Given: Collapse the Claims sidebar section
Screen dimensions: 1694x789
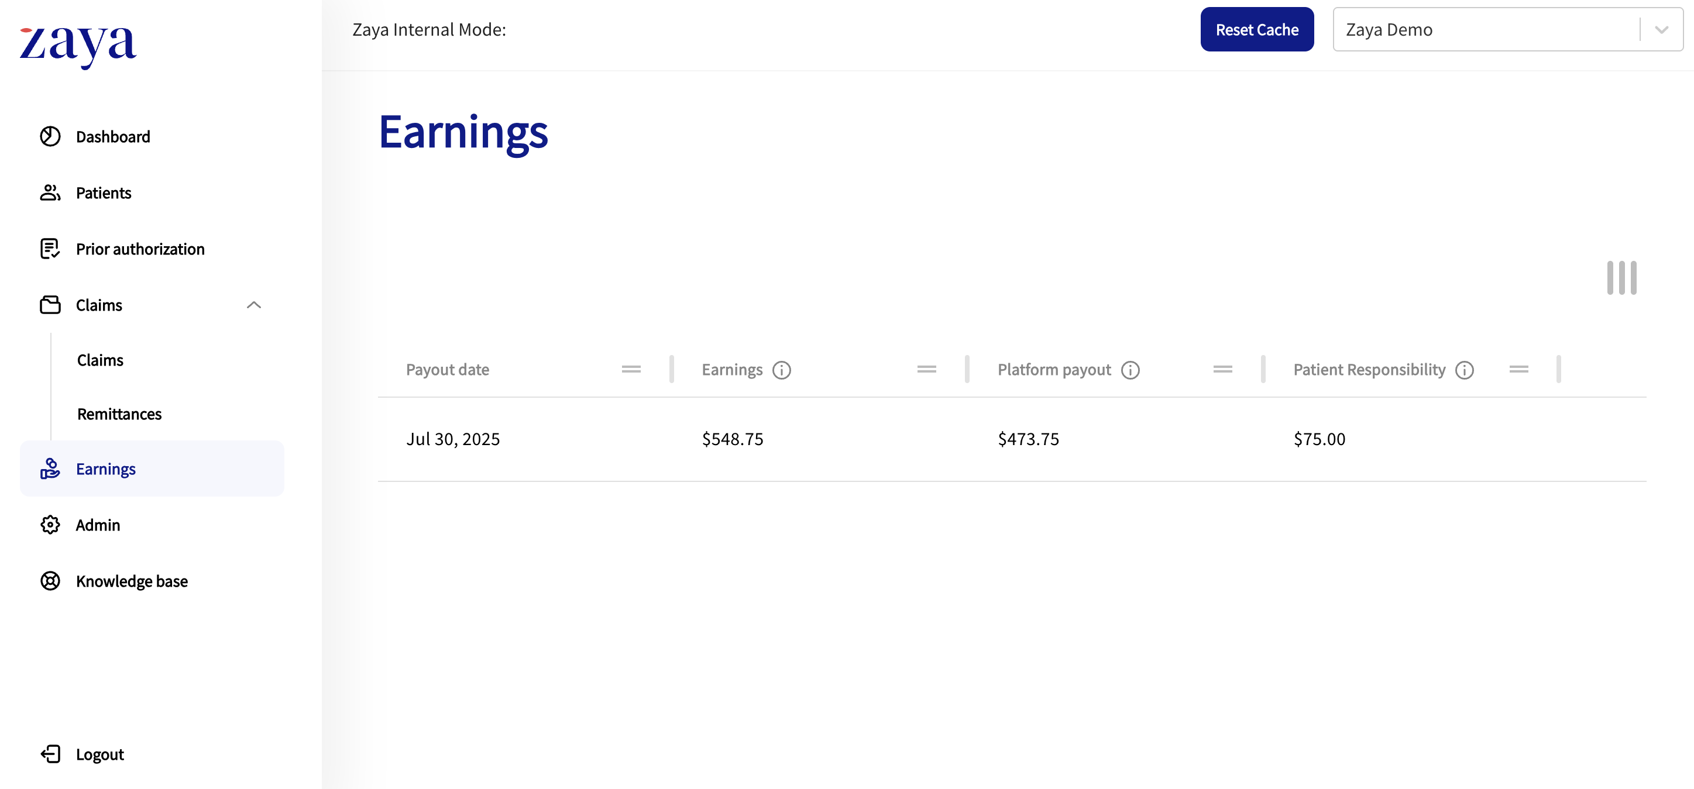Looking at the screenshot, I should pyautogui.click(x=254, y=305).
